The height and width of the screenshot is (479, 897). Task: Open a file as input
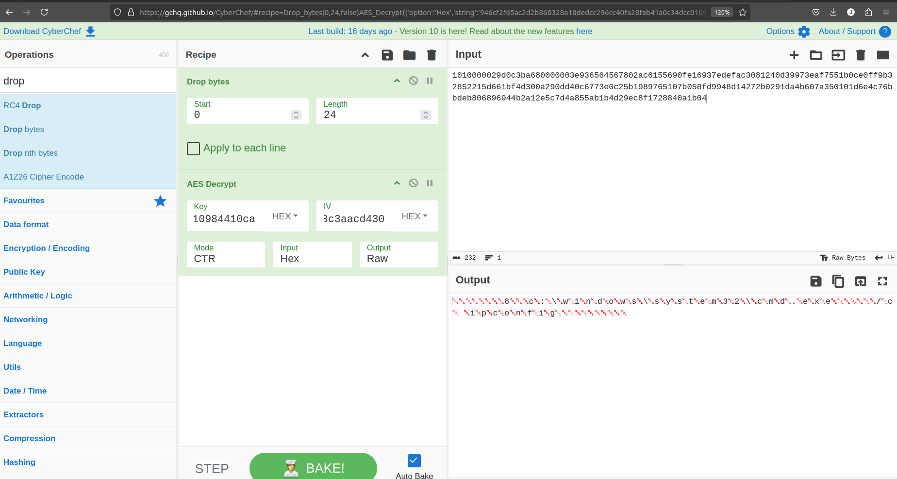point(816,55)
